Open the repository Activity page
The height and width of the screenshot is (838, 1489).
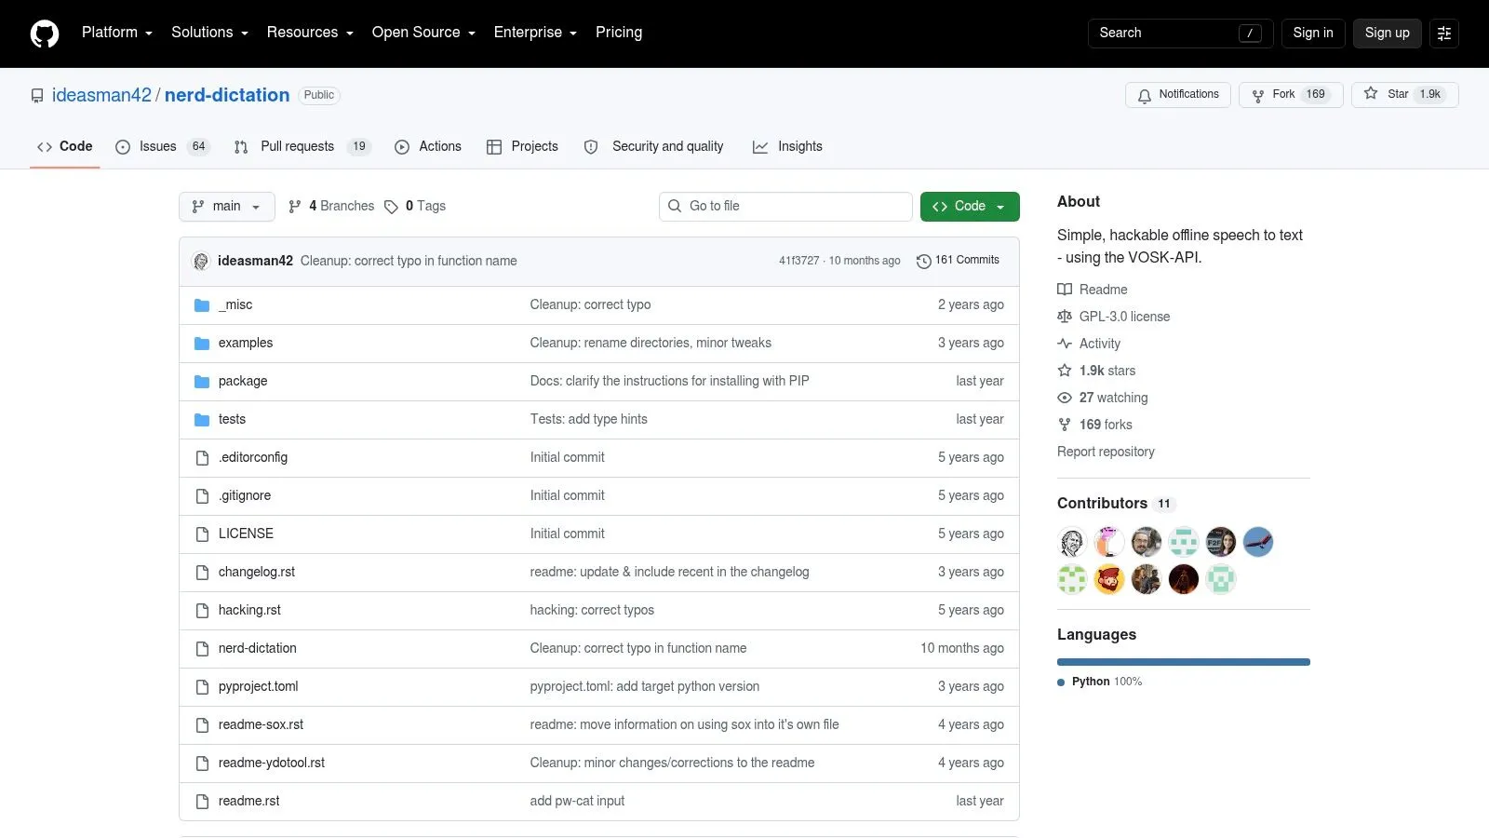pos(1089,344)
